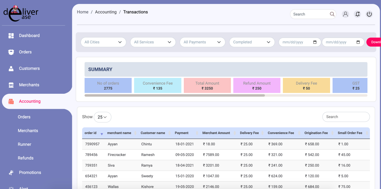Click the Customers person icon

[11, 69]
